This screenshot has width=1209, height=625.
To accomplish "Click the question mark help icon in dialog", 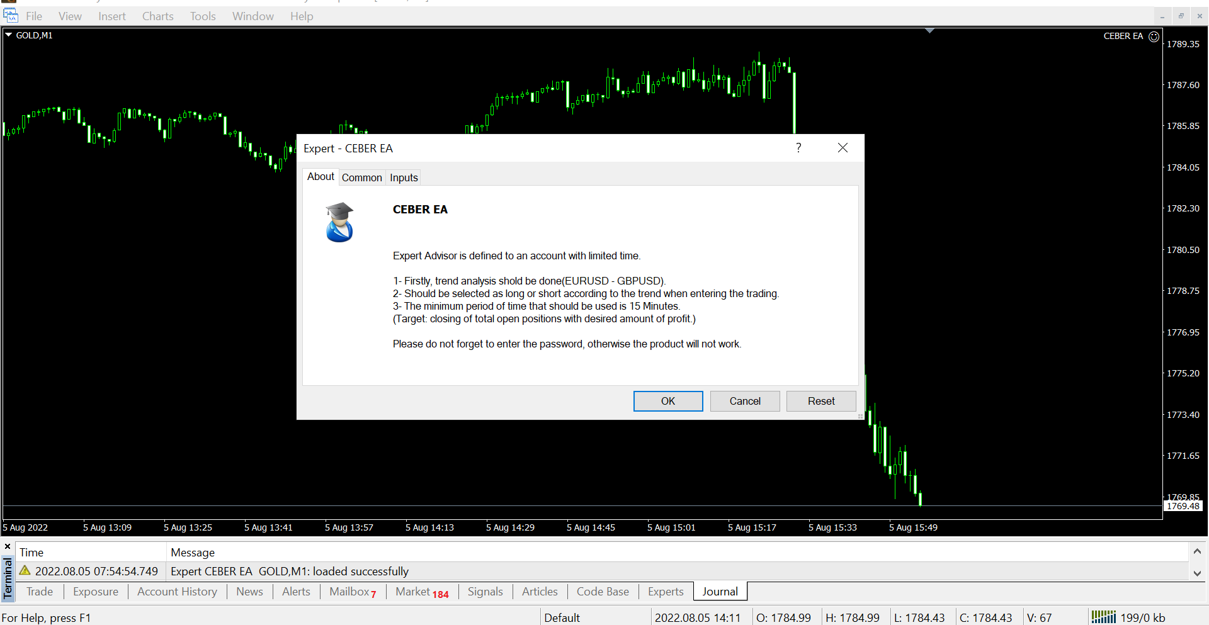I will (798, 148).
